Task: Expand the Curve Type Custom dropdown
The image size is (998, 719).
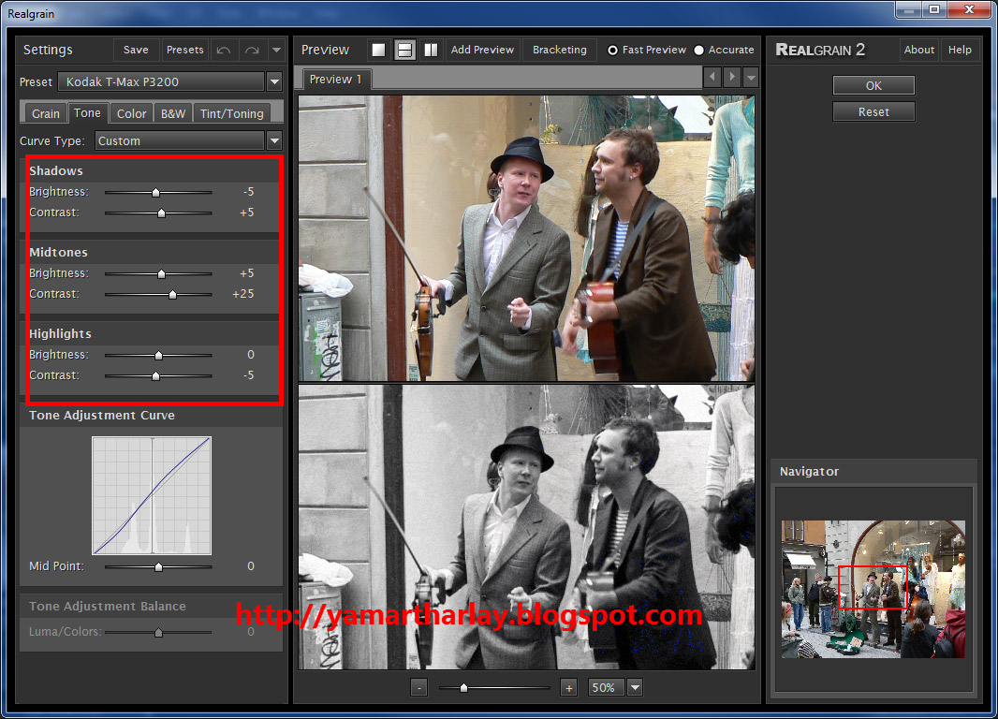Action: pyautogui.click(x=188, y=140)
